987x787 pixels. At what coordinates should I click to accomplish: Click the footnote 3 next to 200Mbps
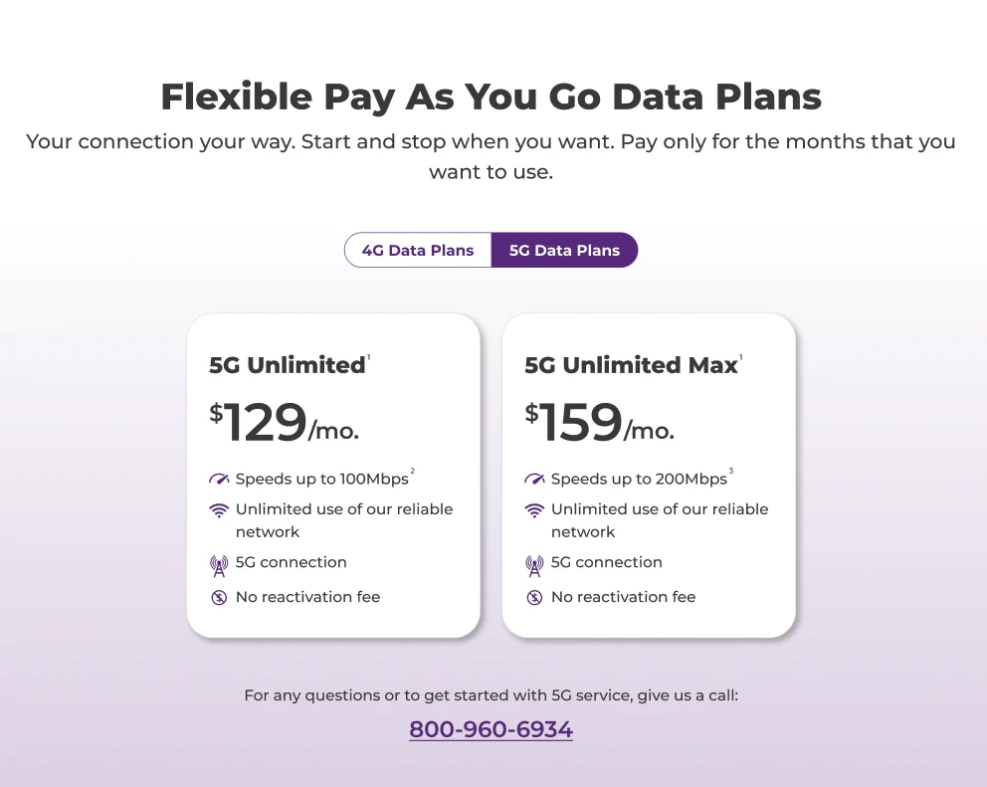pyautogui.click(x=731, y=472)
